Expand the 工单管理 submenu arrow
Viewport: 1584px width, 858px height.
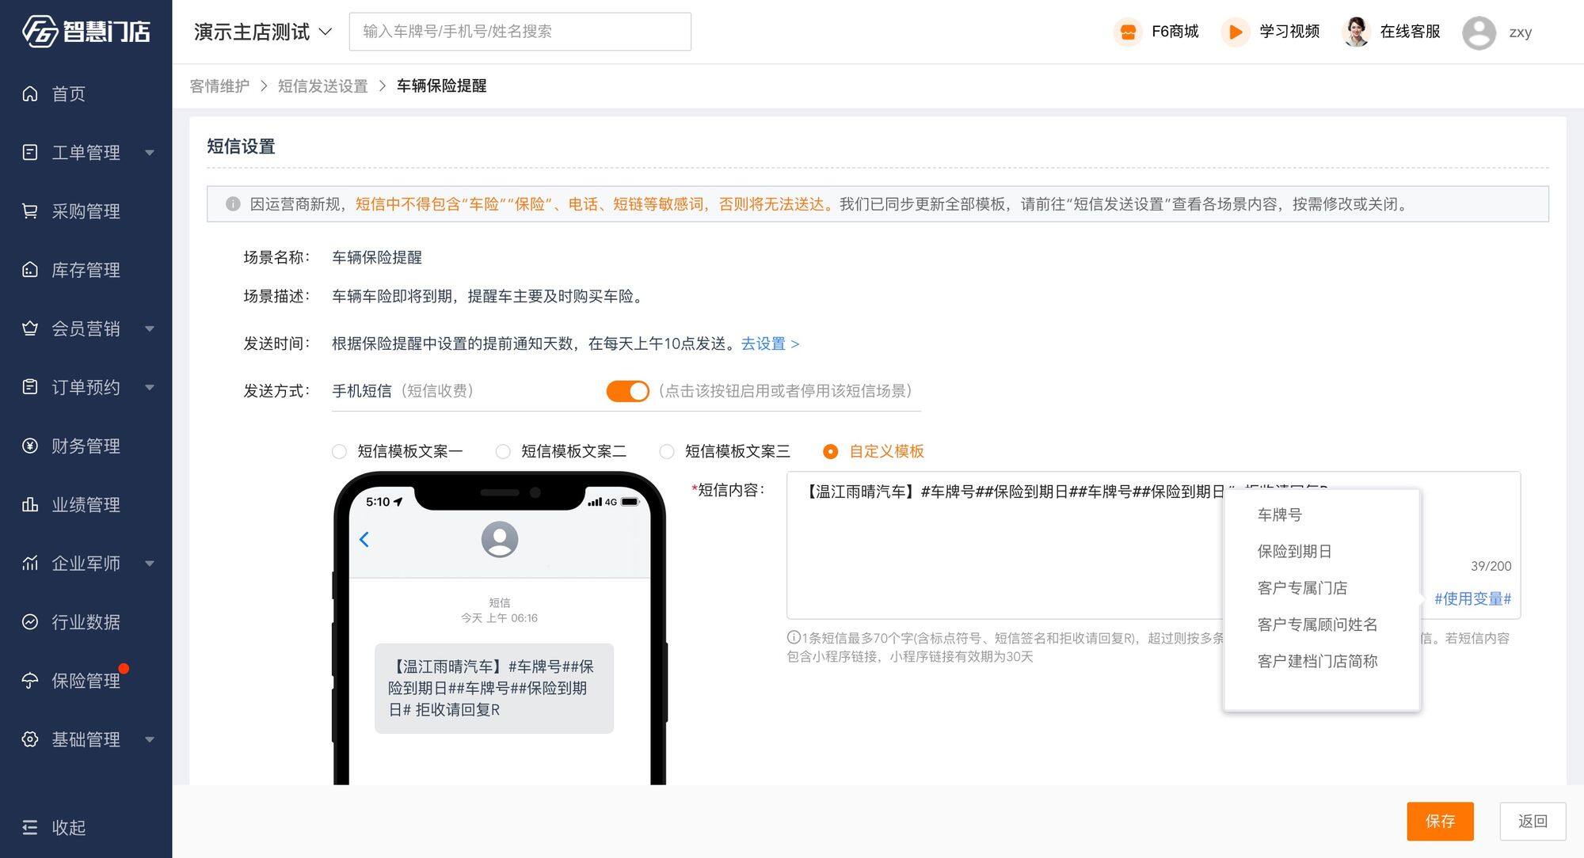tap(150, 153)
